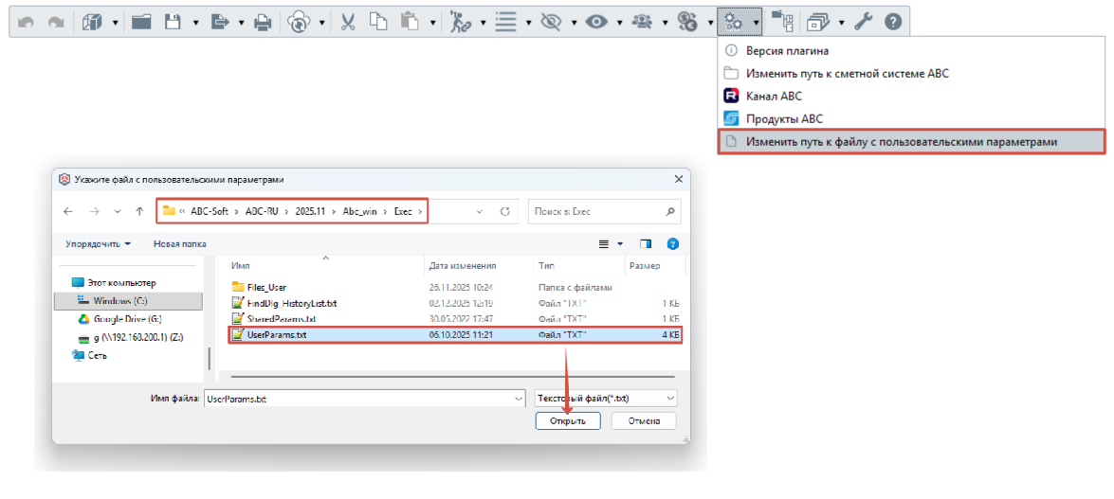Click the open eye show icon
This screenshot has height=499, width=1114.
(596, 23)
